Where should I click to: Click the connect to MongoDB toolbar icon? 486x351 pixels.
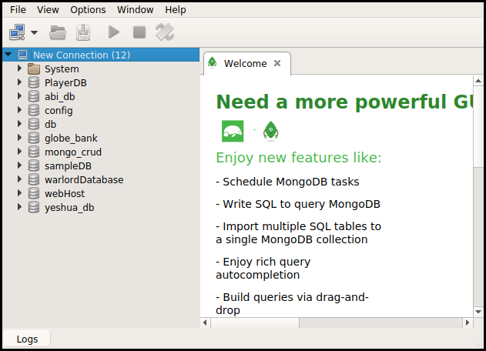[x=17, y=32]
